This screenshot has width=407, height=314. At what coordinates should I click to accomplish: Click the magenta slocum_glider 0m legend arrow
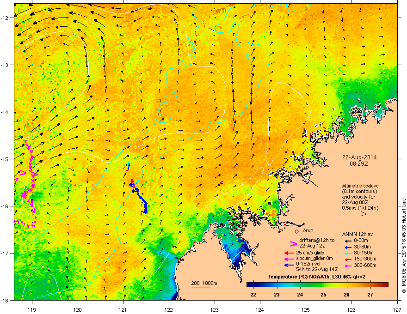(x=289, y=259)
